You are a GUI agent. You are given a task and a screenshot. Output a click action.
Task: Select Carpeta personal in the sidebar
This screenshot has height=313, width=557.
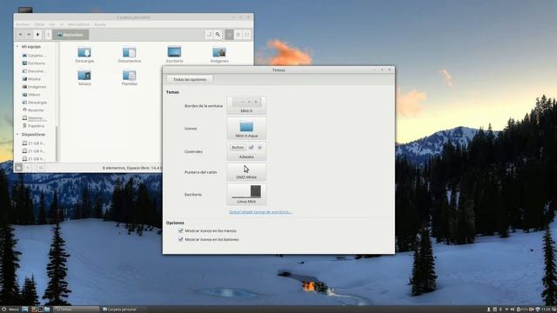pos(34,56)
